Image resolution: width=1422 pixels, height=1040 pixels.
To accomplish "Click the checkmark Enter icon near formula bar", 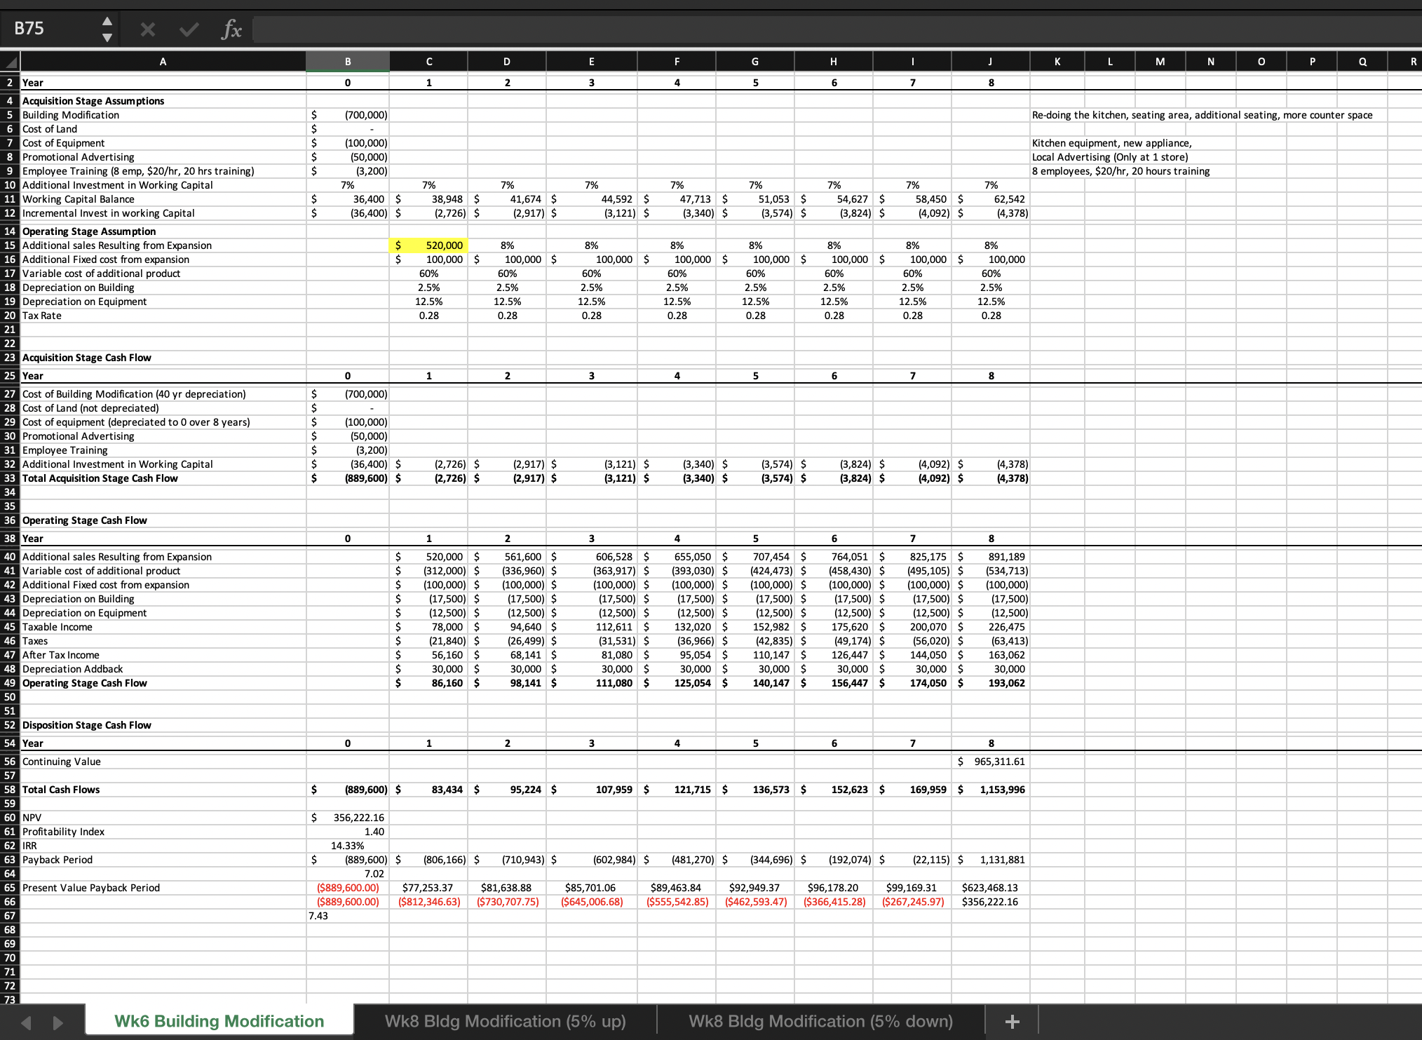I will [x=188, y=29].
